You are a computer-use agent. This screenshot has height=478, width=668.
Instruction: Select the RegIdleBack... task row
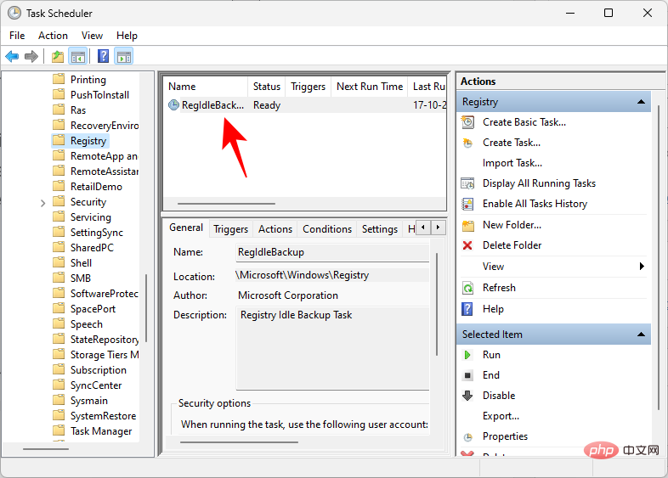click(305, 105)
